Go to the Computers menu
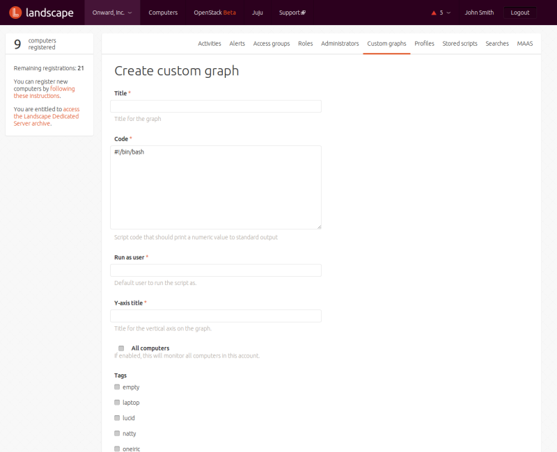 163,13
